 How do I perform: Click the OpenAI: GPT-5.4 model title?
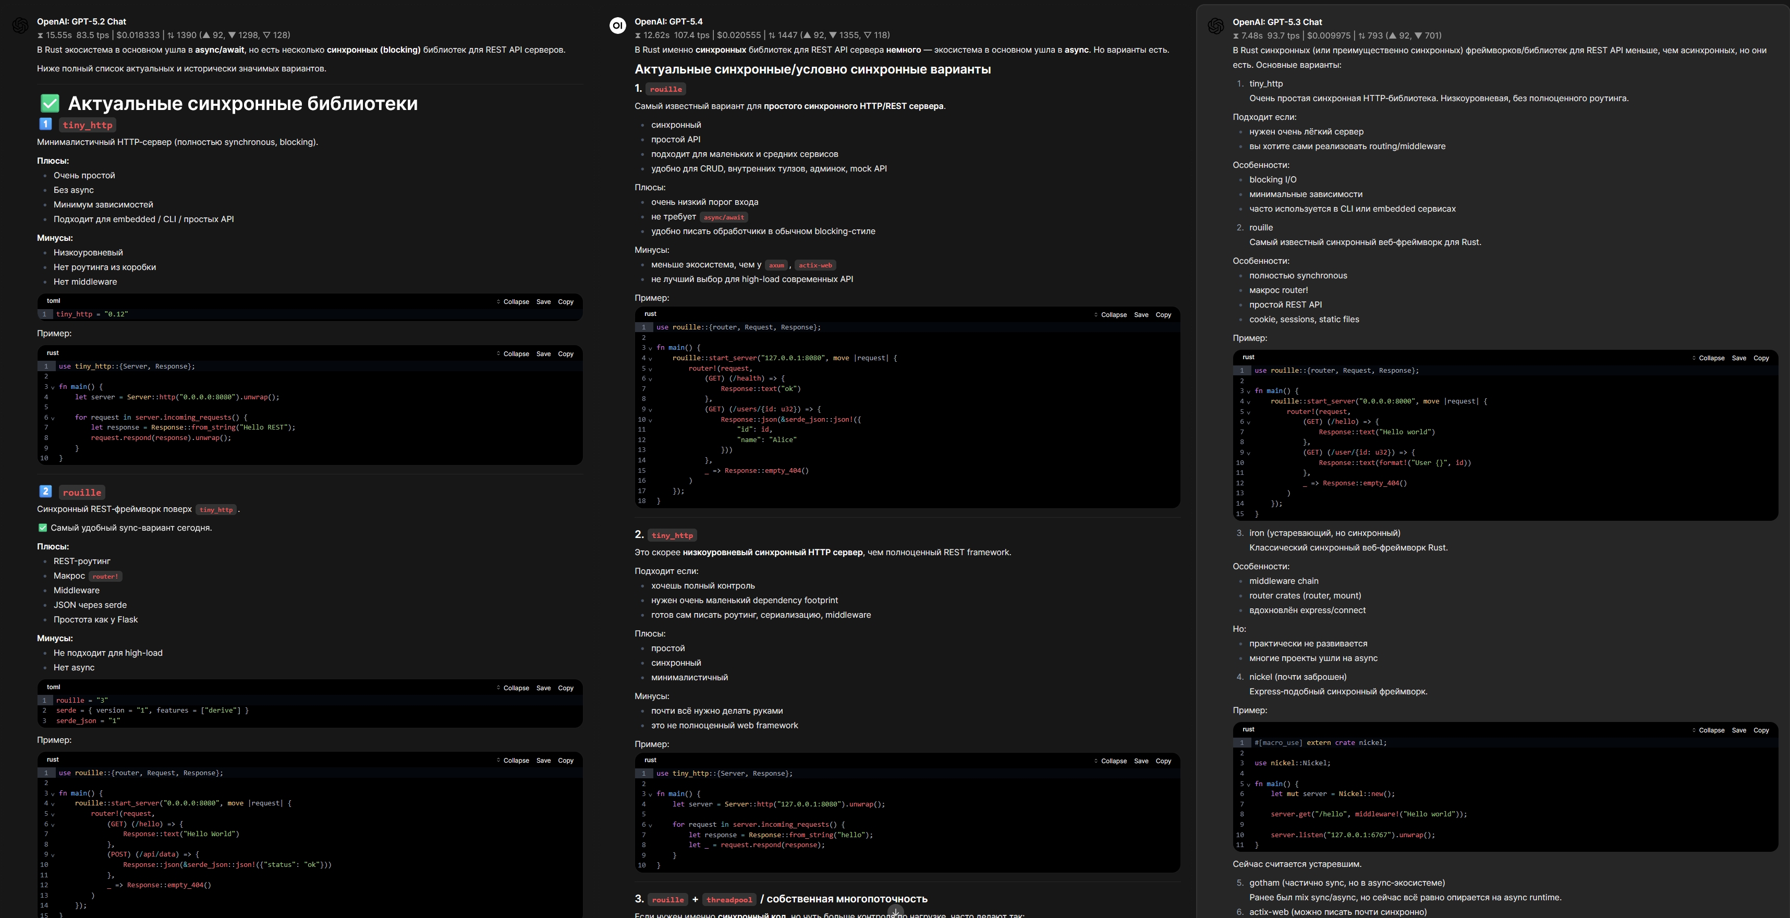(x=668, y=21)
